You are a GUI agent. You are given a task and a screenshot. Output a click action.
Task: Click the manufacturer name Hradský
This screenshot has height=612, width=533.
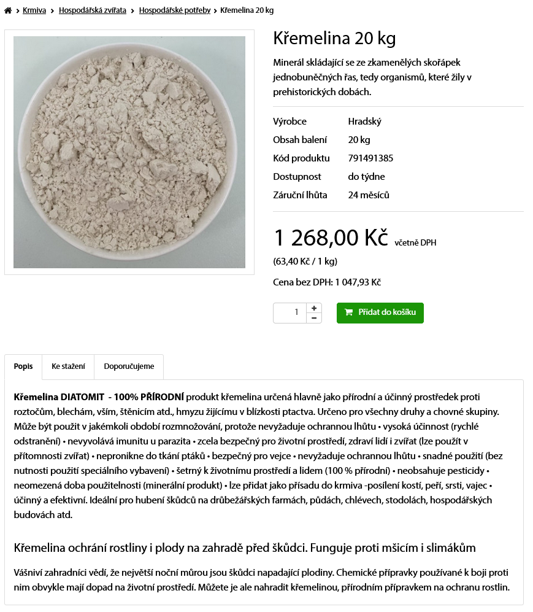[x=364, y=122]
